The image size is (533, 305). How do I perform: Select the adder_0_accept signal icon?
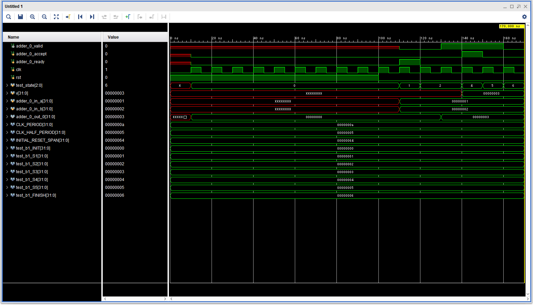[x=13, y=54]
